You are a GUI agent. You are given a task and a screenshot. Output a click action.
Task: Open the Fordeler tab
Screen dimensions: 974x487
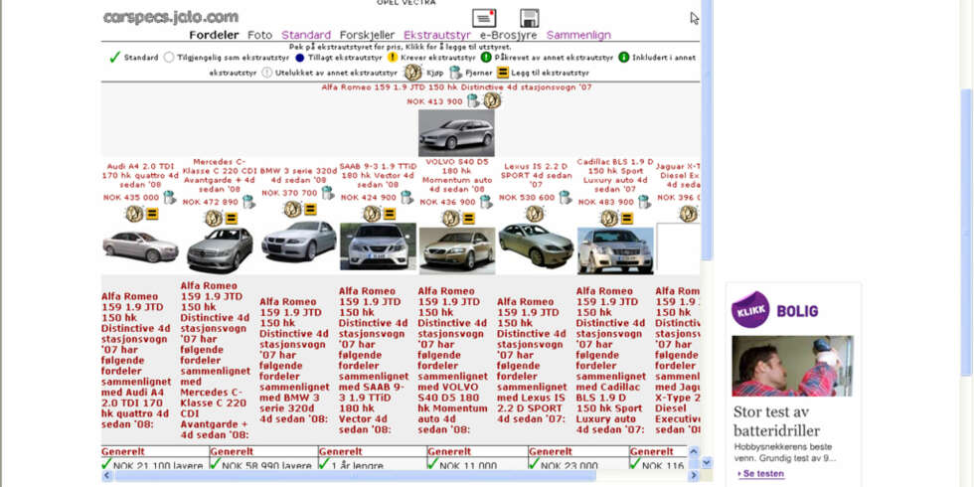pyautogui.click(x=214, y=35)
